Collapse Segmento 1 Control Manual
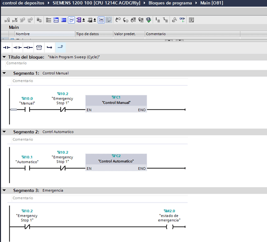The width and height of the screenshot is (267, 242). click(x=4, y=73)
